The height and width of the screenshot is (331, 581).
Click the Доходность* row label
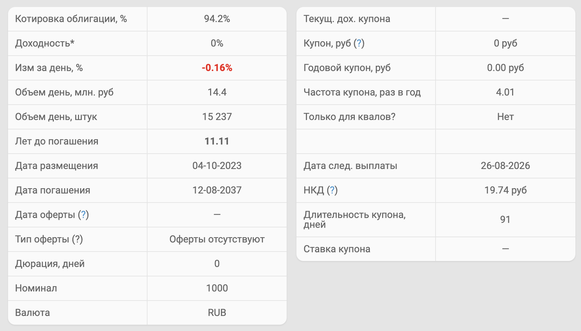click(45, 44)
